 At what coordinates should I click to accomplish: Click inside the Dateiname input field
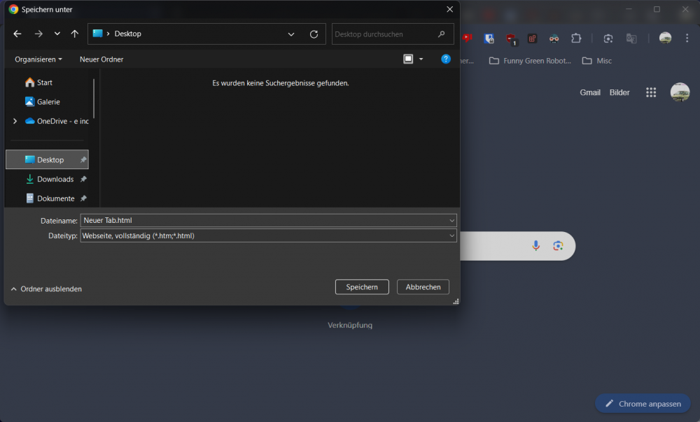(x=266, y=220)
